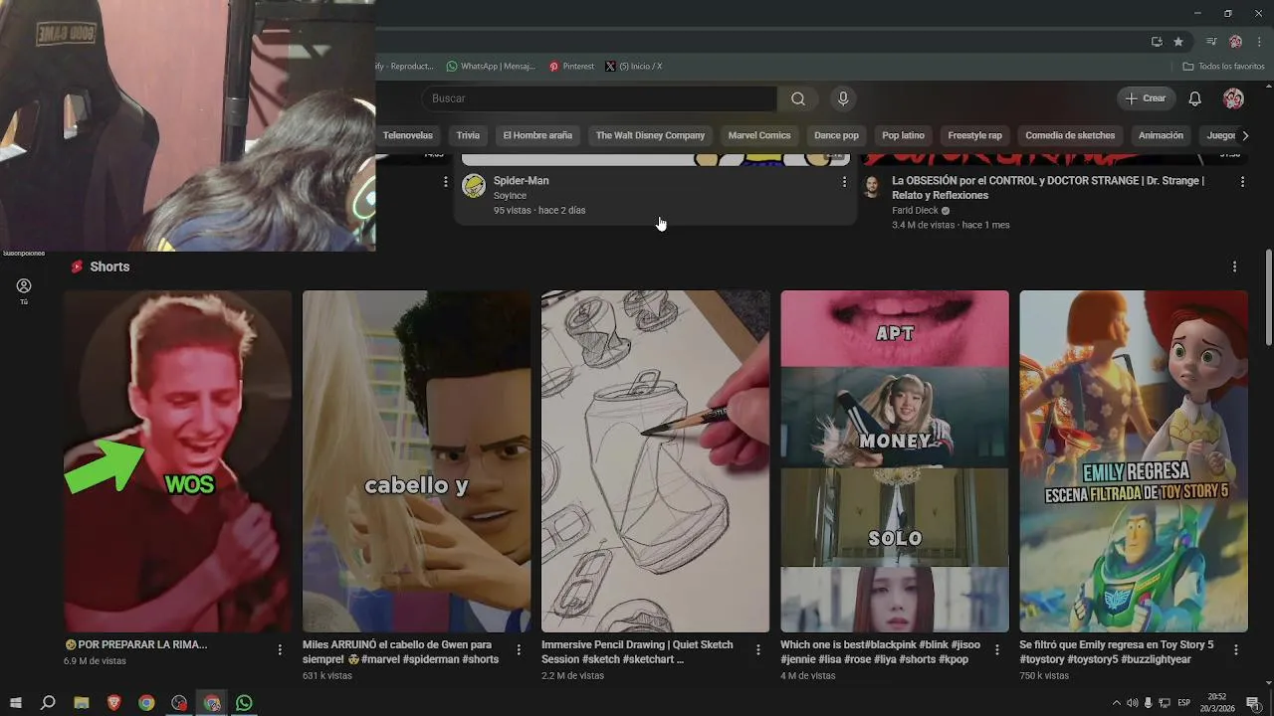Open the Pinterest bookmark
Image resolution: width=1274 pixels, height=716 pixels.
click(571, 67)
